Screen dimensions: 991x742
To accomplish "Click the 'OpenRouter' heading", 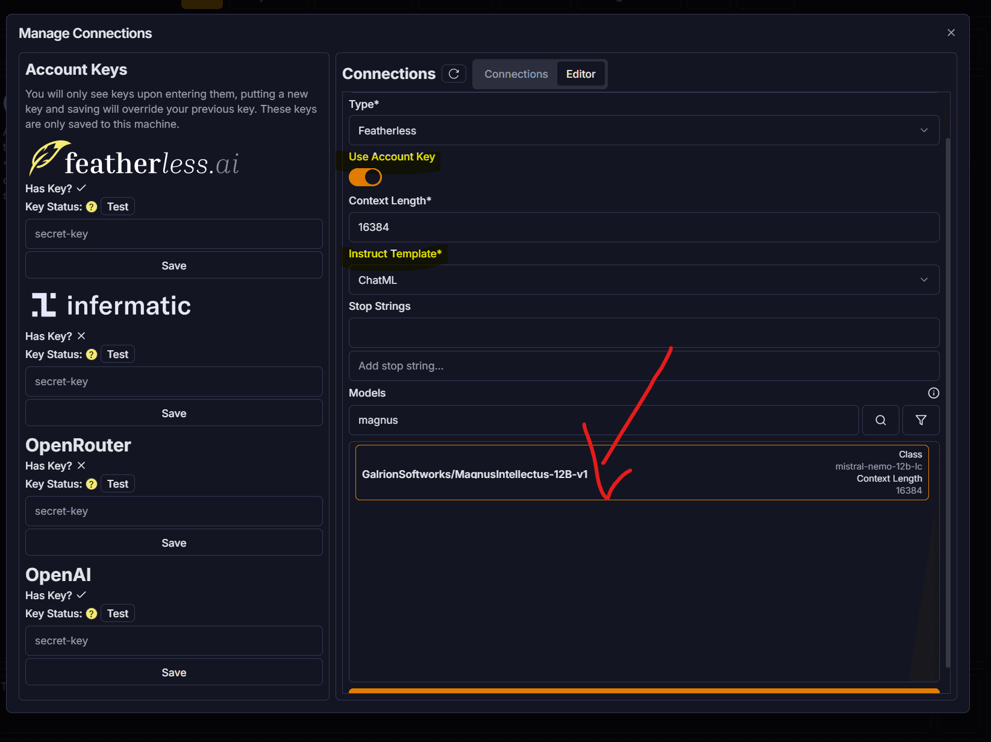I will pyautogui.click(x=78, y=445).
